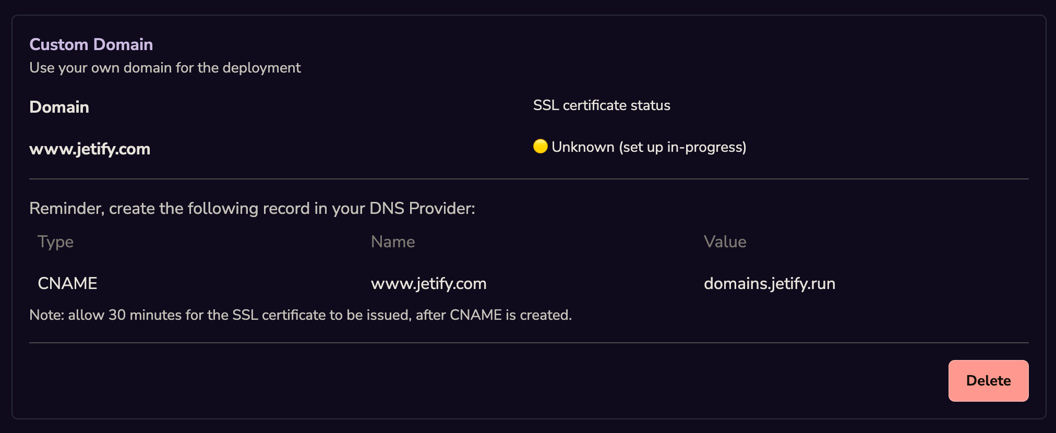Click the SSL certificate status column header
The width and height of the screenshot is (1056, 433).
[x=601, y=105]
